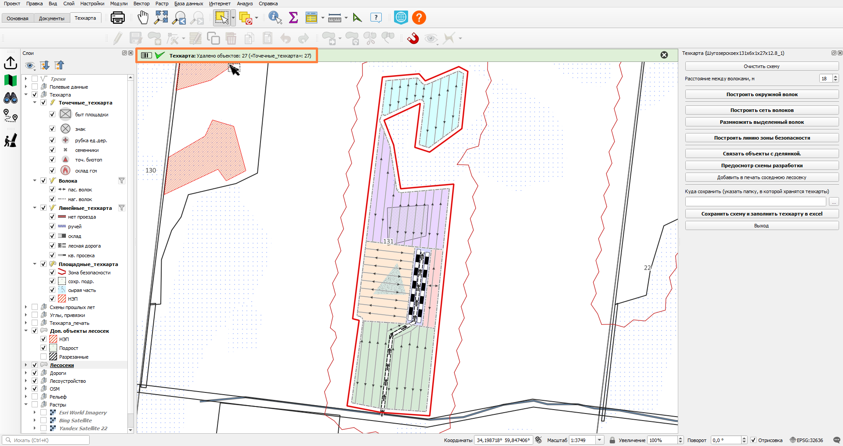Screen dimensions: 843x446
Task: Click the Очистить схему button
Action: [x=762, y=66]
